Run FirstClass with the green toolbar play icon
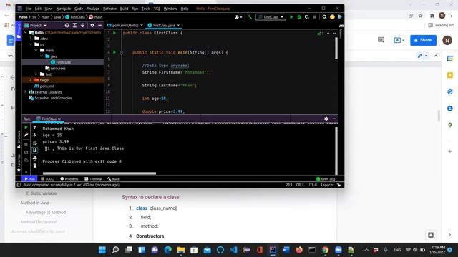Viewport: 458px width, 257px height. coord(291,17)
